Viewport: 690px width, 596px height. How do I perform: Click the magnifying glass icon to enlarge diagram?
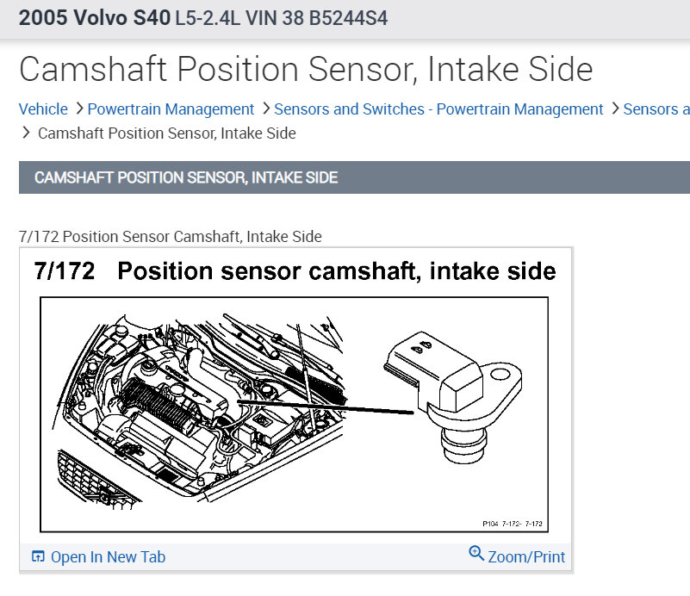point(477,556)
